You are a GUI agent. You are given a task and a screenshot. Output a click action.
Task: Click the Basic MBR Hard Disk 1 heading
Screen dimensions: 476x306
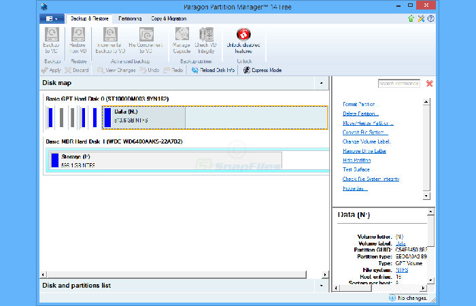coord(114,141)
